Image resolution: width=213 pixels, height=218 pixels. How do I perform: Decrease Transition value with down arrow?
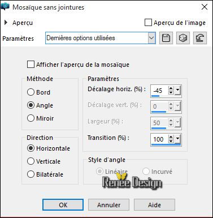171,142
